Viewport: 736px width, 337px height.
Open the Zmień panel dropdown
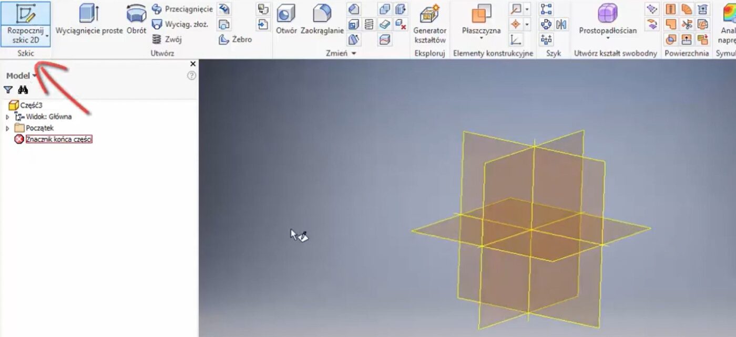coord(354,54)
